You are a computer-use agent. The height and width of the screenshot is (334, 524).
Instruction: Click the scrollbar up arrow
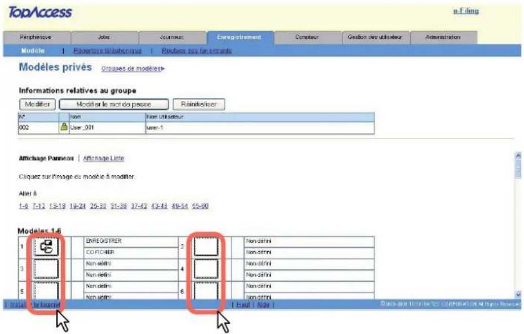[518, 155]
